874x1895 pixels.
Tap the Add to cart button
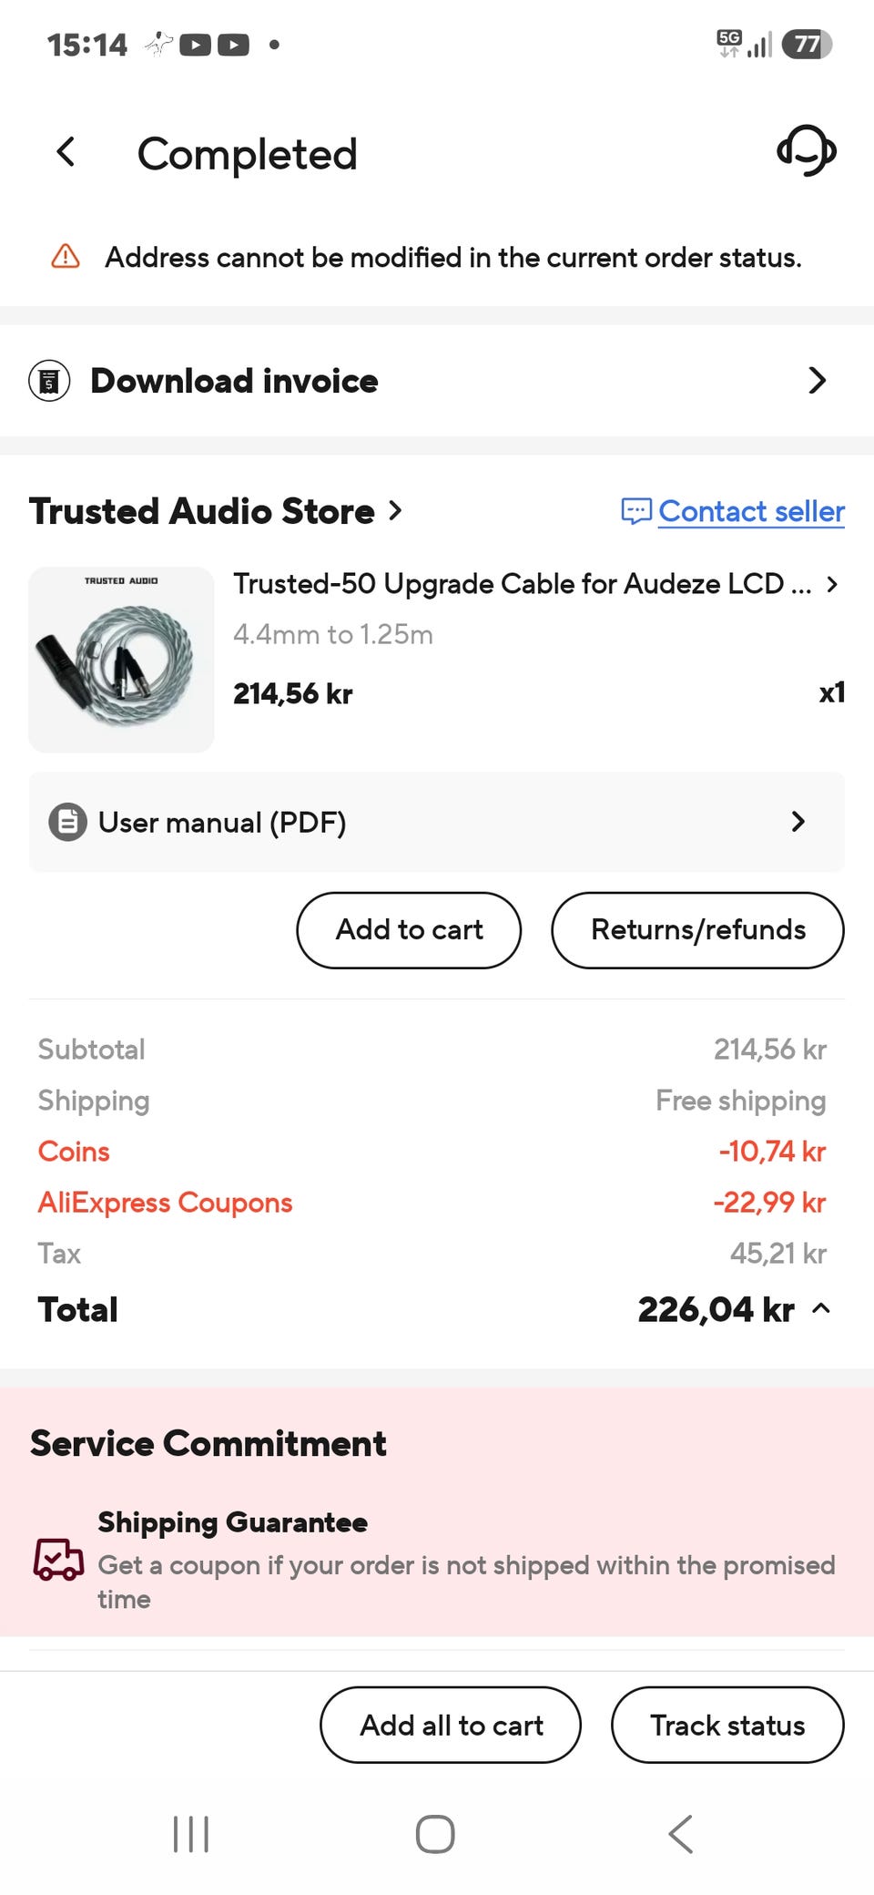pos(409,930)
